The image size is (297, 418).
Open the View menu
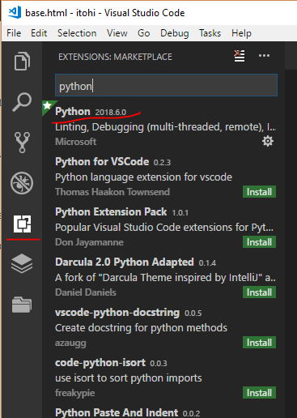117,33
